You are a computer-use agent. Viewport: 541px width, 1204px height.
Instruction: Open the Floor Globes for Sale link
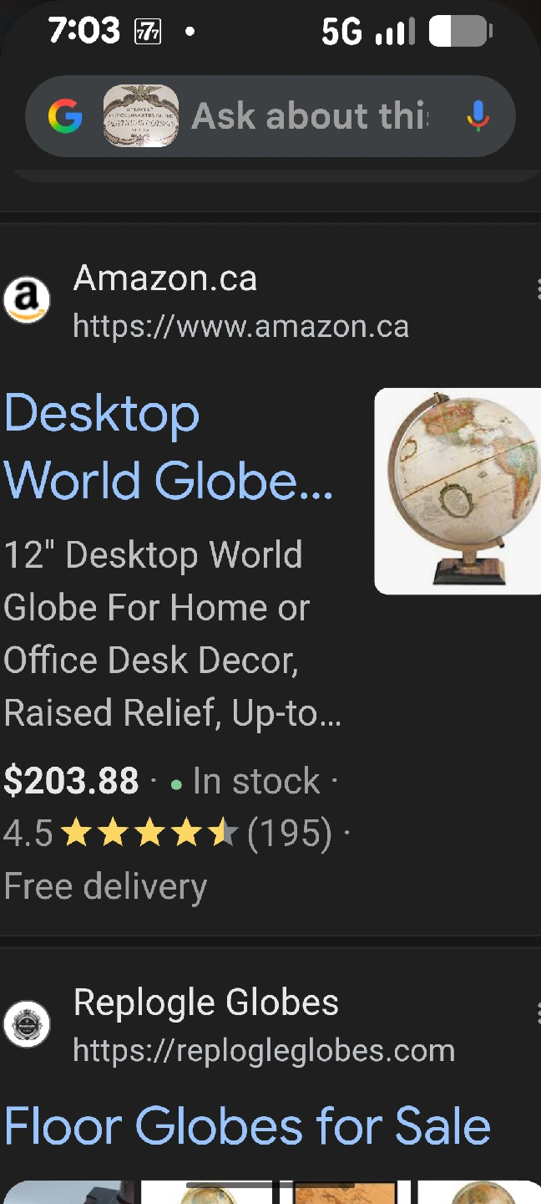pos(247,1125)
